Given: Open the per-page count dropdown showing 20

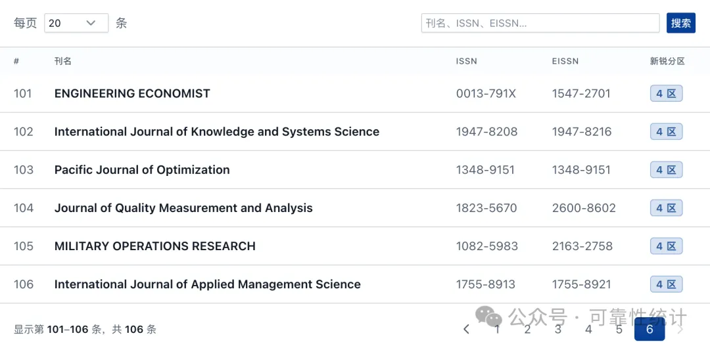Looking at the screenshot, I should click(x=76, y=23).
